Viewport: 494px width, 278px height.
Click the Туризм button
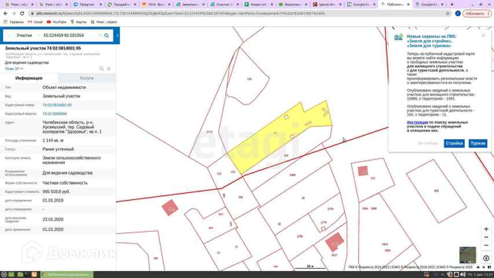(x=477, y=143)
